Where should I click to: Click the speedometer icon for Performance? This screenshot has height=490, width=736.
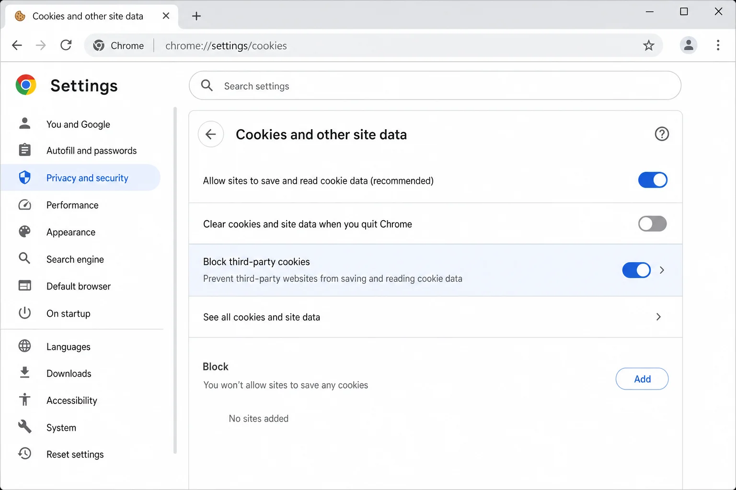tap(24, 205)
